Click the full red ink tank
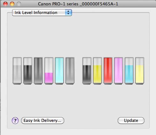This screenshot has width=156, height=135. [108, 71]
